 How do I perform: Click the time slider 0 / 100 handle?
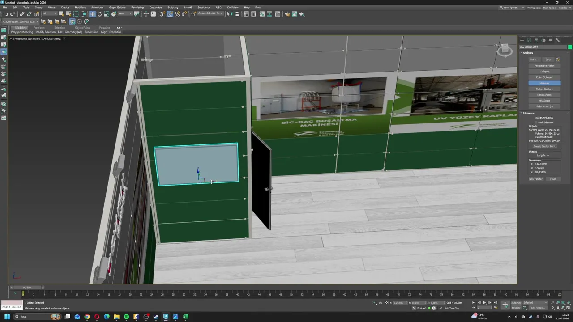coord(27,288)
